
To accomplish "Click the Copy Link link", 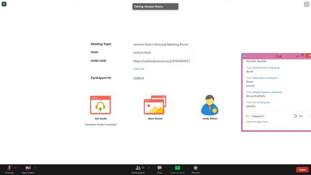I will tap(139, 69).
